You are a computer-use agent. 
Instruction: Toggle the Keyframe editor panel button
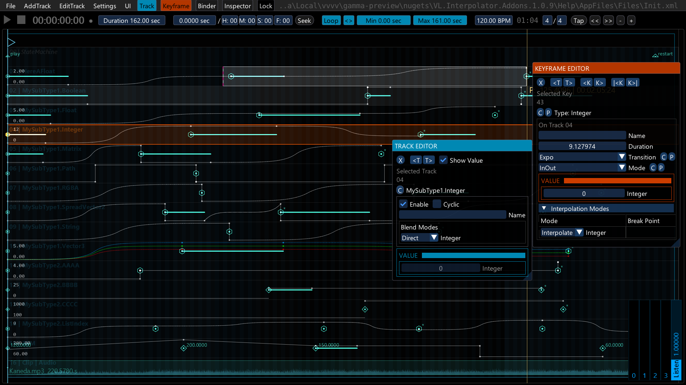176,6
